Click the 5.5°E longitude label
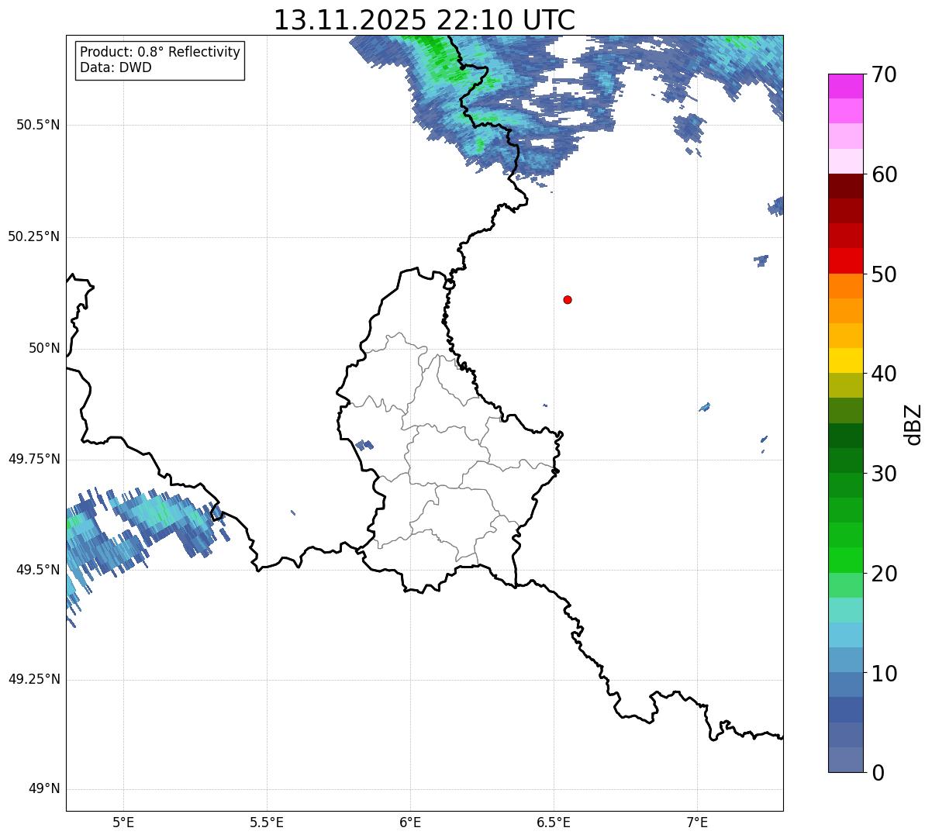This screenshot has height=838, width=932. [267, 822]
